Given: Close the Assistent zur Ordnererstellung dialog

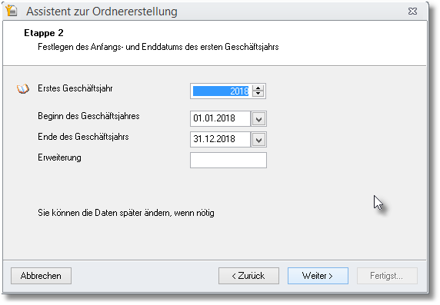Looking at the screenshot, I should point(412,12).
